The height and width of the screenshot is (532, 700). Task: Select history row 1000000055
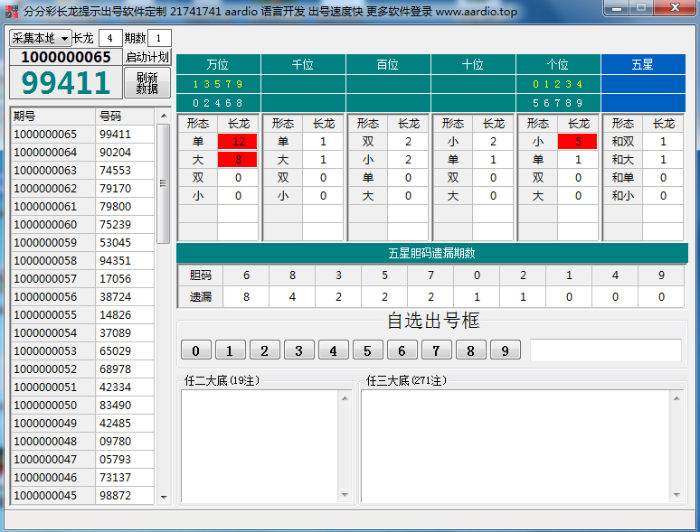coord(82,315)
